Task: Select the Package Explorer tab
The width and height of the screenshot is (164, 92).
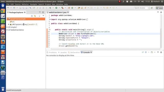Action: coord(16,13)
